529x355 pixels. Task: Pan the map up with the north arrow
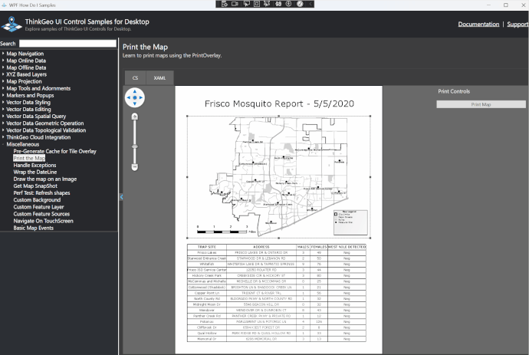click(135, 90)
